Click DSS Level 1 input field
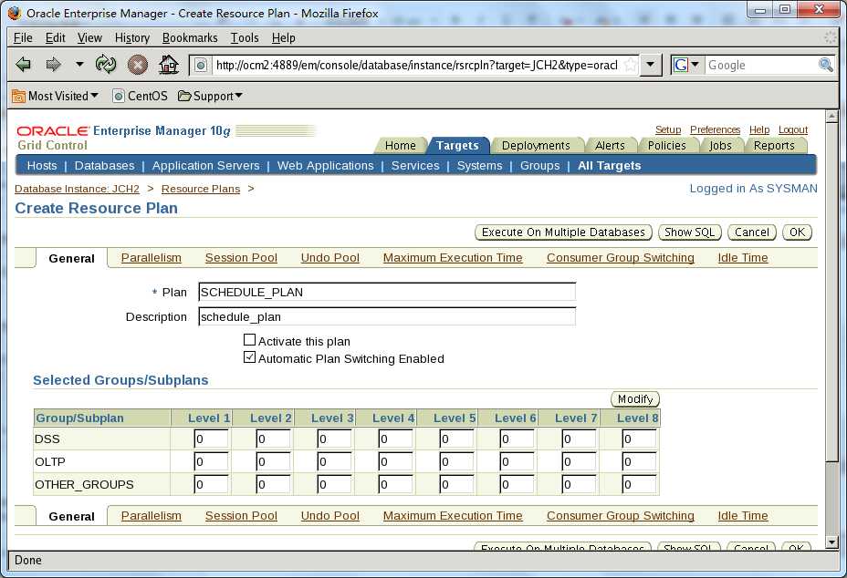The image size is (847, 578). click(x=211, y=439)
